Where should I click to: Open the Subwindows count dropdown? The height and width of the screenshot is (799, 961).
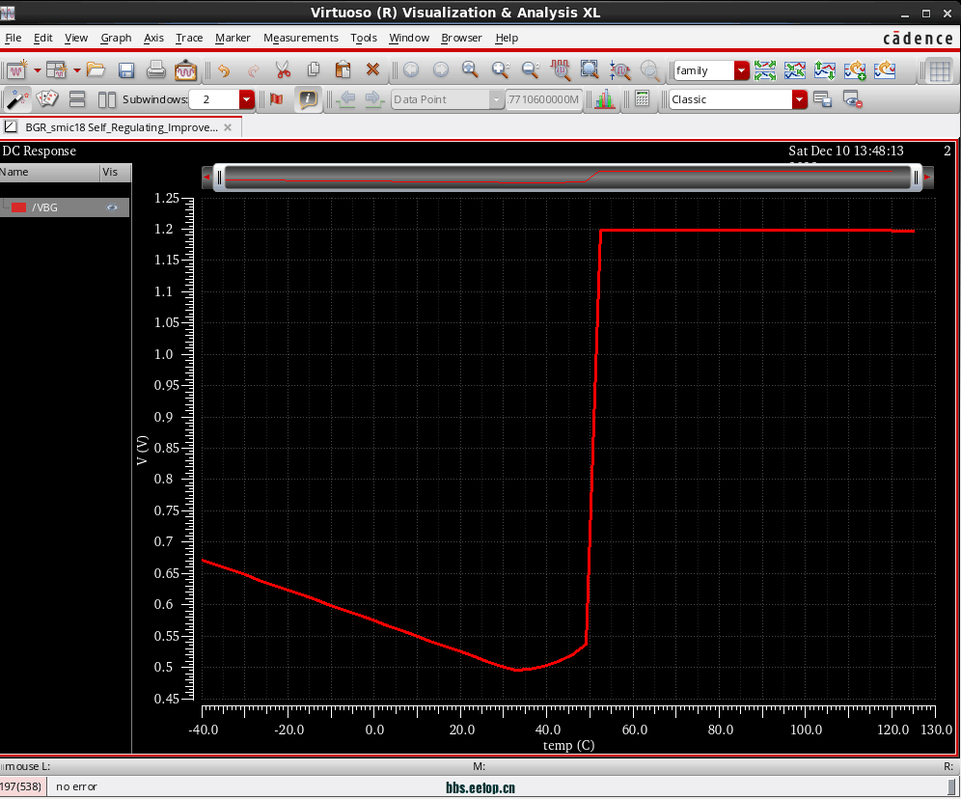pyautogui.click(x=246, y=99)
